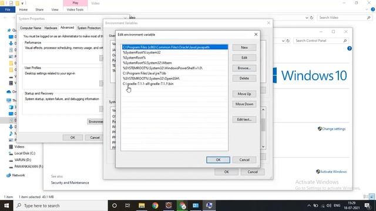Screen dimensions: 376x211
Task: Select the System32 OpenSSH path entry
Action: [175, 79]
